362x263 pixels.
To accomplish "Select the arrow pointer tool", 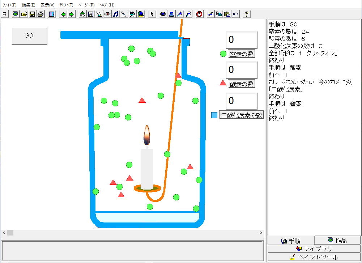I will (152, 14).
